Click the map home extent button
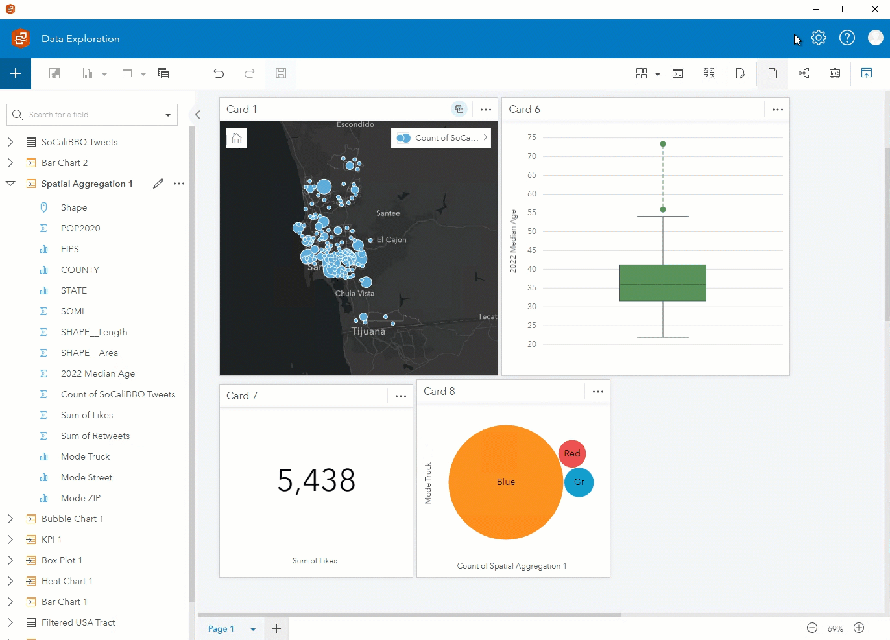Viewport: 890px width, 640px height. pyautogui.click(x=237, y=138)
